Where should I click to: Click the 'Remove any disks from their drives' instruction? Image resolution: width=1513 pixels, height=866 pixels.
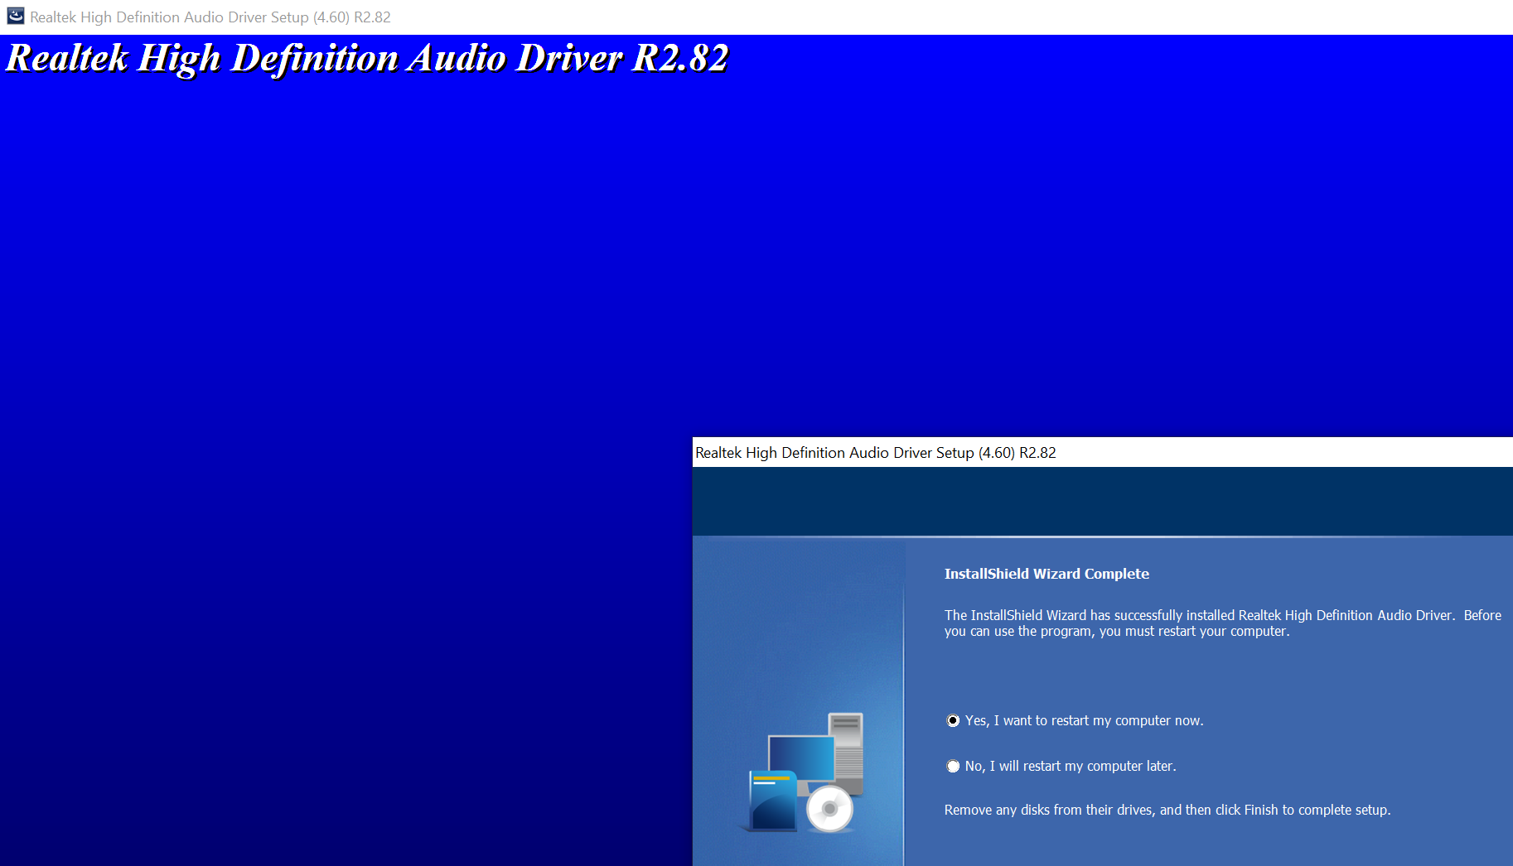coord(1167,810)
